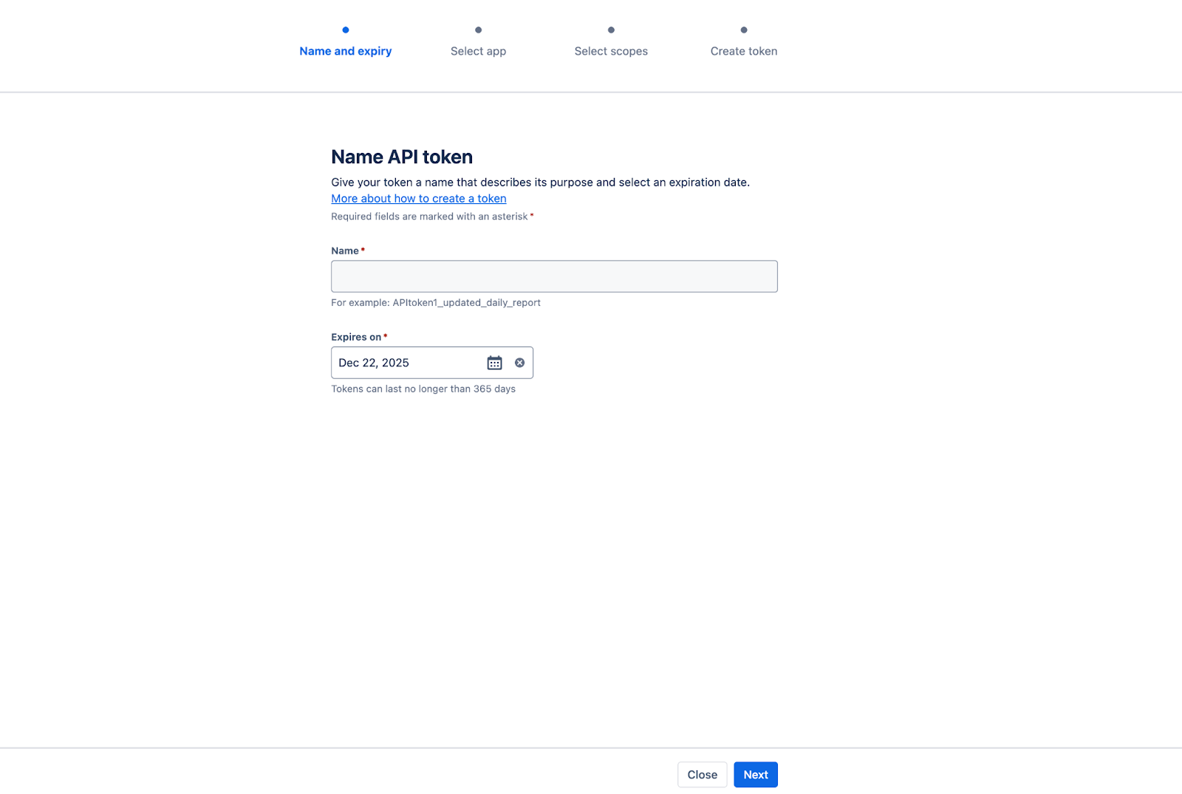Click the Dec 22, 2025 expiry date text

pyautogui.click(x=374, y=363)
